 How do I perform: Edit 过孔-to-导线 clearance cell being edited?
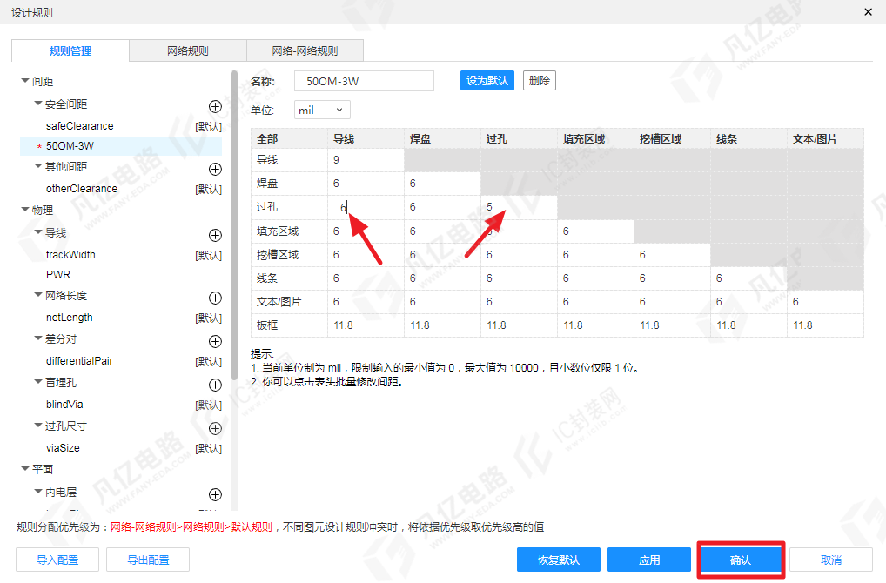(366, 207)
